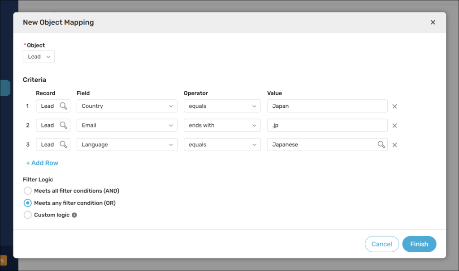Click the search icon in row 3 Record
This screenshot has height=271, width=459.
(64, 144)
